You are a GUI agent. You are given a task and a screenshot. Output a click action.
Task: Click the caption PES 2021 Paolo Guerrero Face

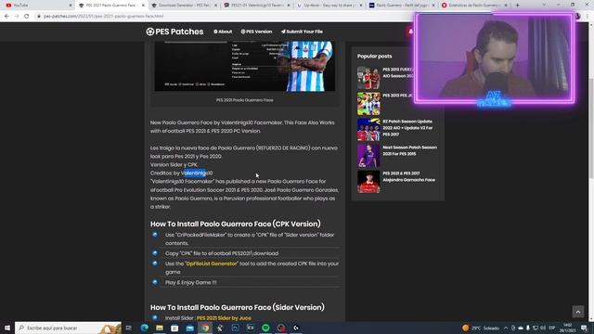click(245, 100)
